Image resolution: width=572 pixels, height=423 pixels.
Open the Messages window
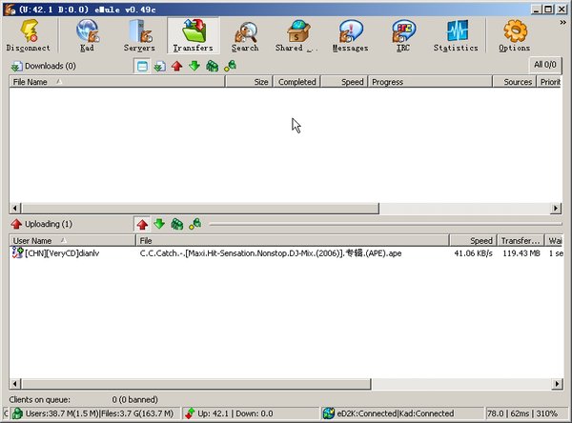(x=350, y=35)
